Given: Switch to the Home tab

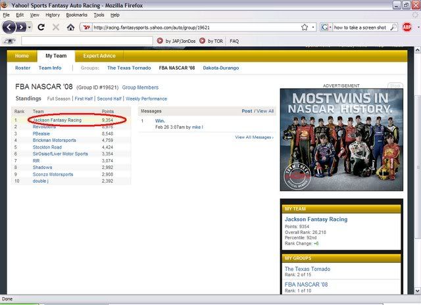Looking at the screenshot, I should click(x=22, y=56).
